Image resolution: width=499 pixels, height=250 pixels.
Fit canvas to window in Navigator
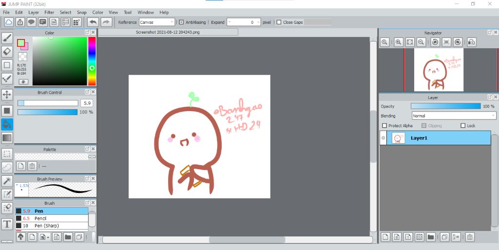coord(410,42)
